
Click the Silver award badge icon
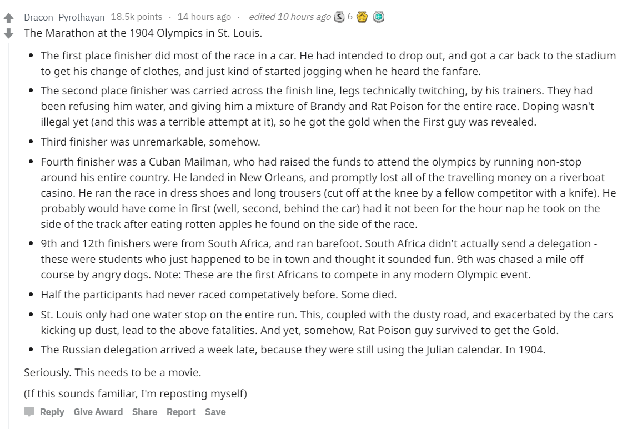[x=339, y=17]
